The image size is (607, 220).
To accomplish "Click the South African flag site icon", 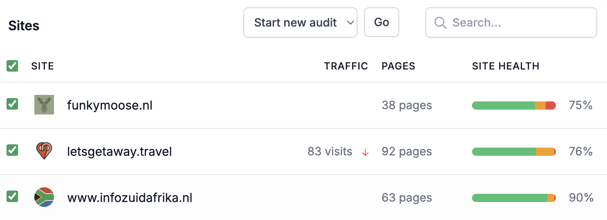I will pyautogui.click(x=44, y=197).
